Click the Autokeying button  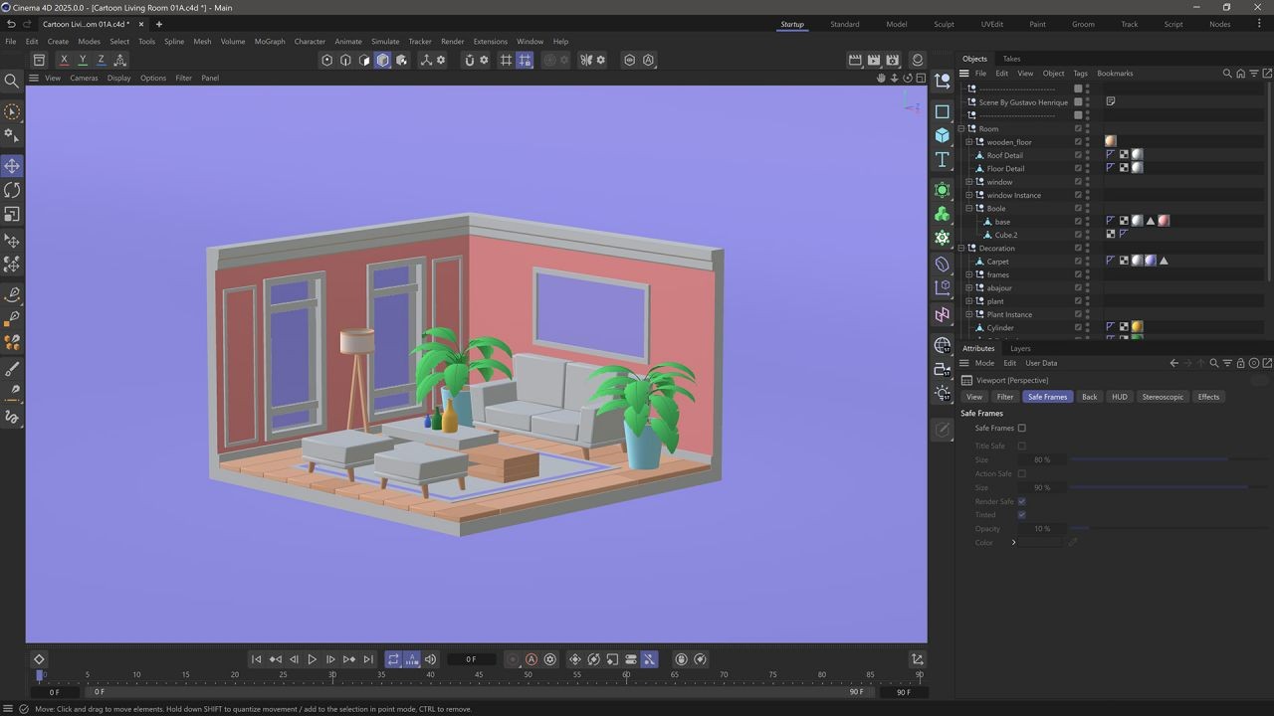pyautogui.click(x=531, y=659)
